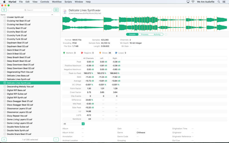
Task: Open the Edit menu
Action: tap(27, 2)
